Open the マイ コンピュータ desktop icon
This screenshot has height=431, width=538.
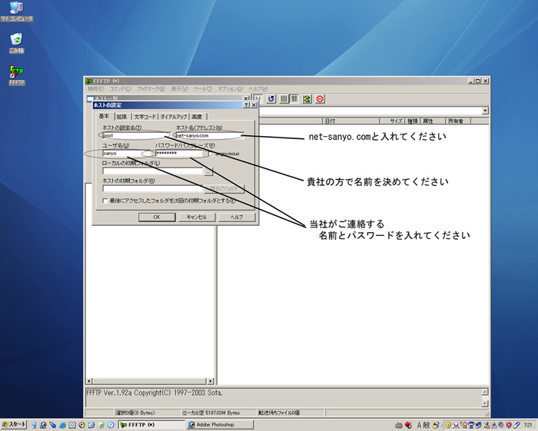coord(16,12)
